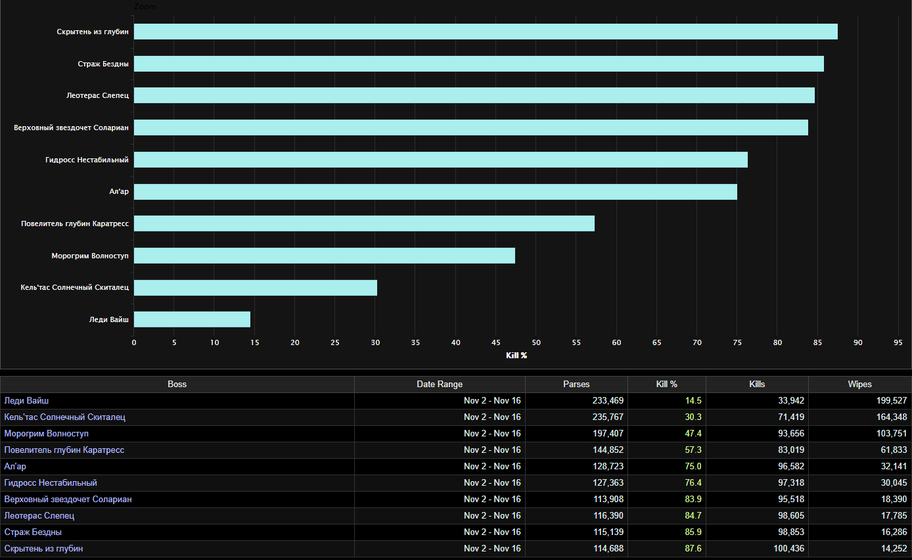Open the Леотерас Слепец boss link
The image size is (912, 560).
39,515
